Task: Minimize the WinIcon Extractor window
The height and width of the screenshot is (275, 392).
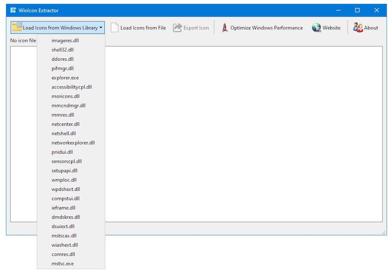Action: coord(338,10)
